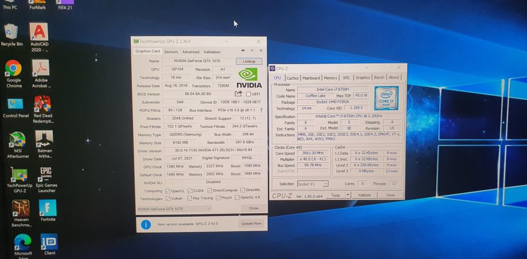Click GPU-Z screenshot camera icon
The image size is (527, 259).
243,50
